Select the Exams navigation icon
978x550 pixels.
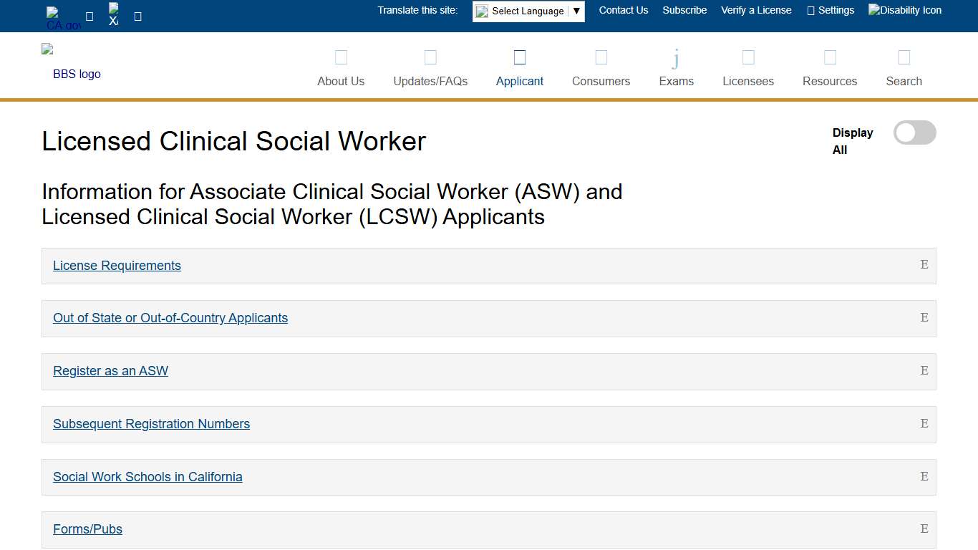[675, 57]
